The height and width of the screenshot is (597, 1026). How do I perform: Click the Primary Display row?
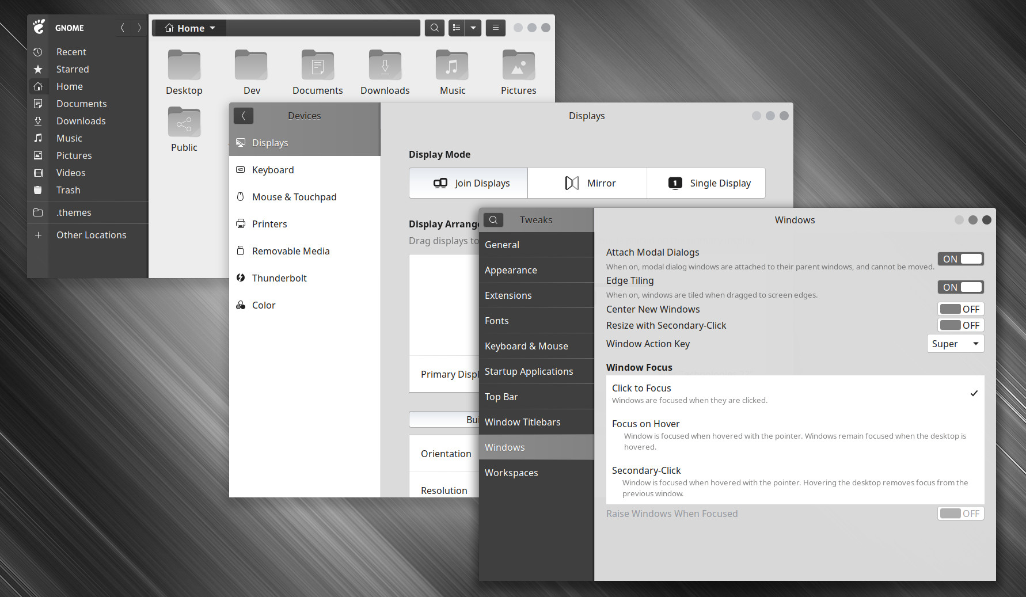point(444,374)
